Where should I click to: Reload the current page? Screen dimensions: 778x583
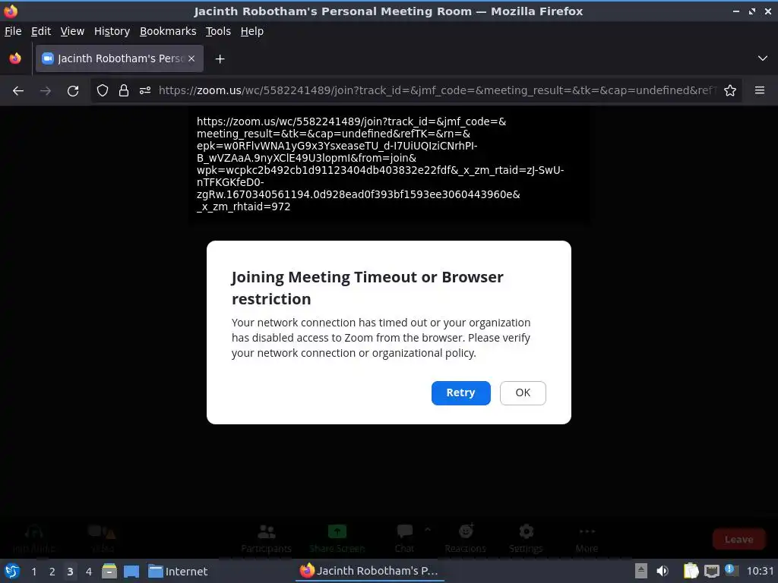pos(73,91)
